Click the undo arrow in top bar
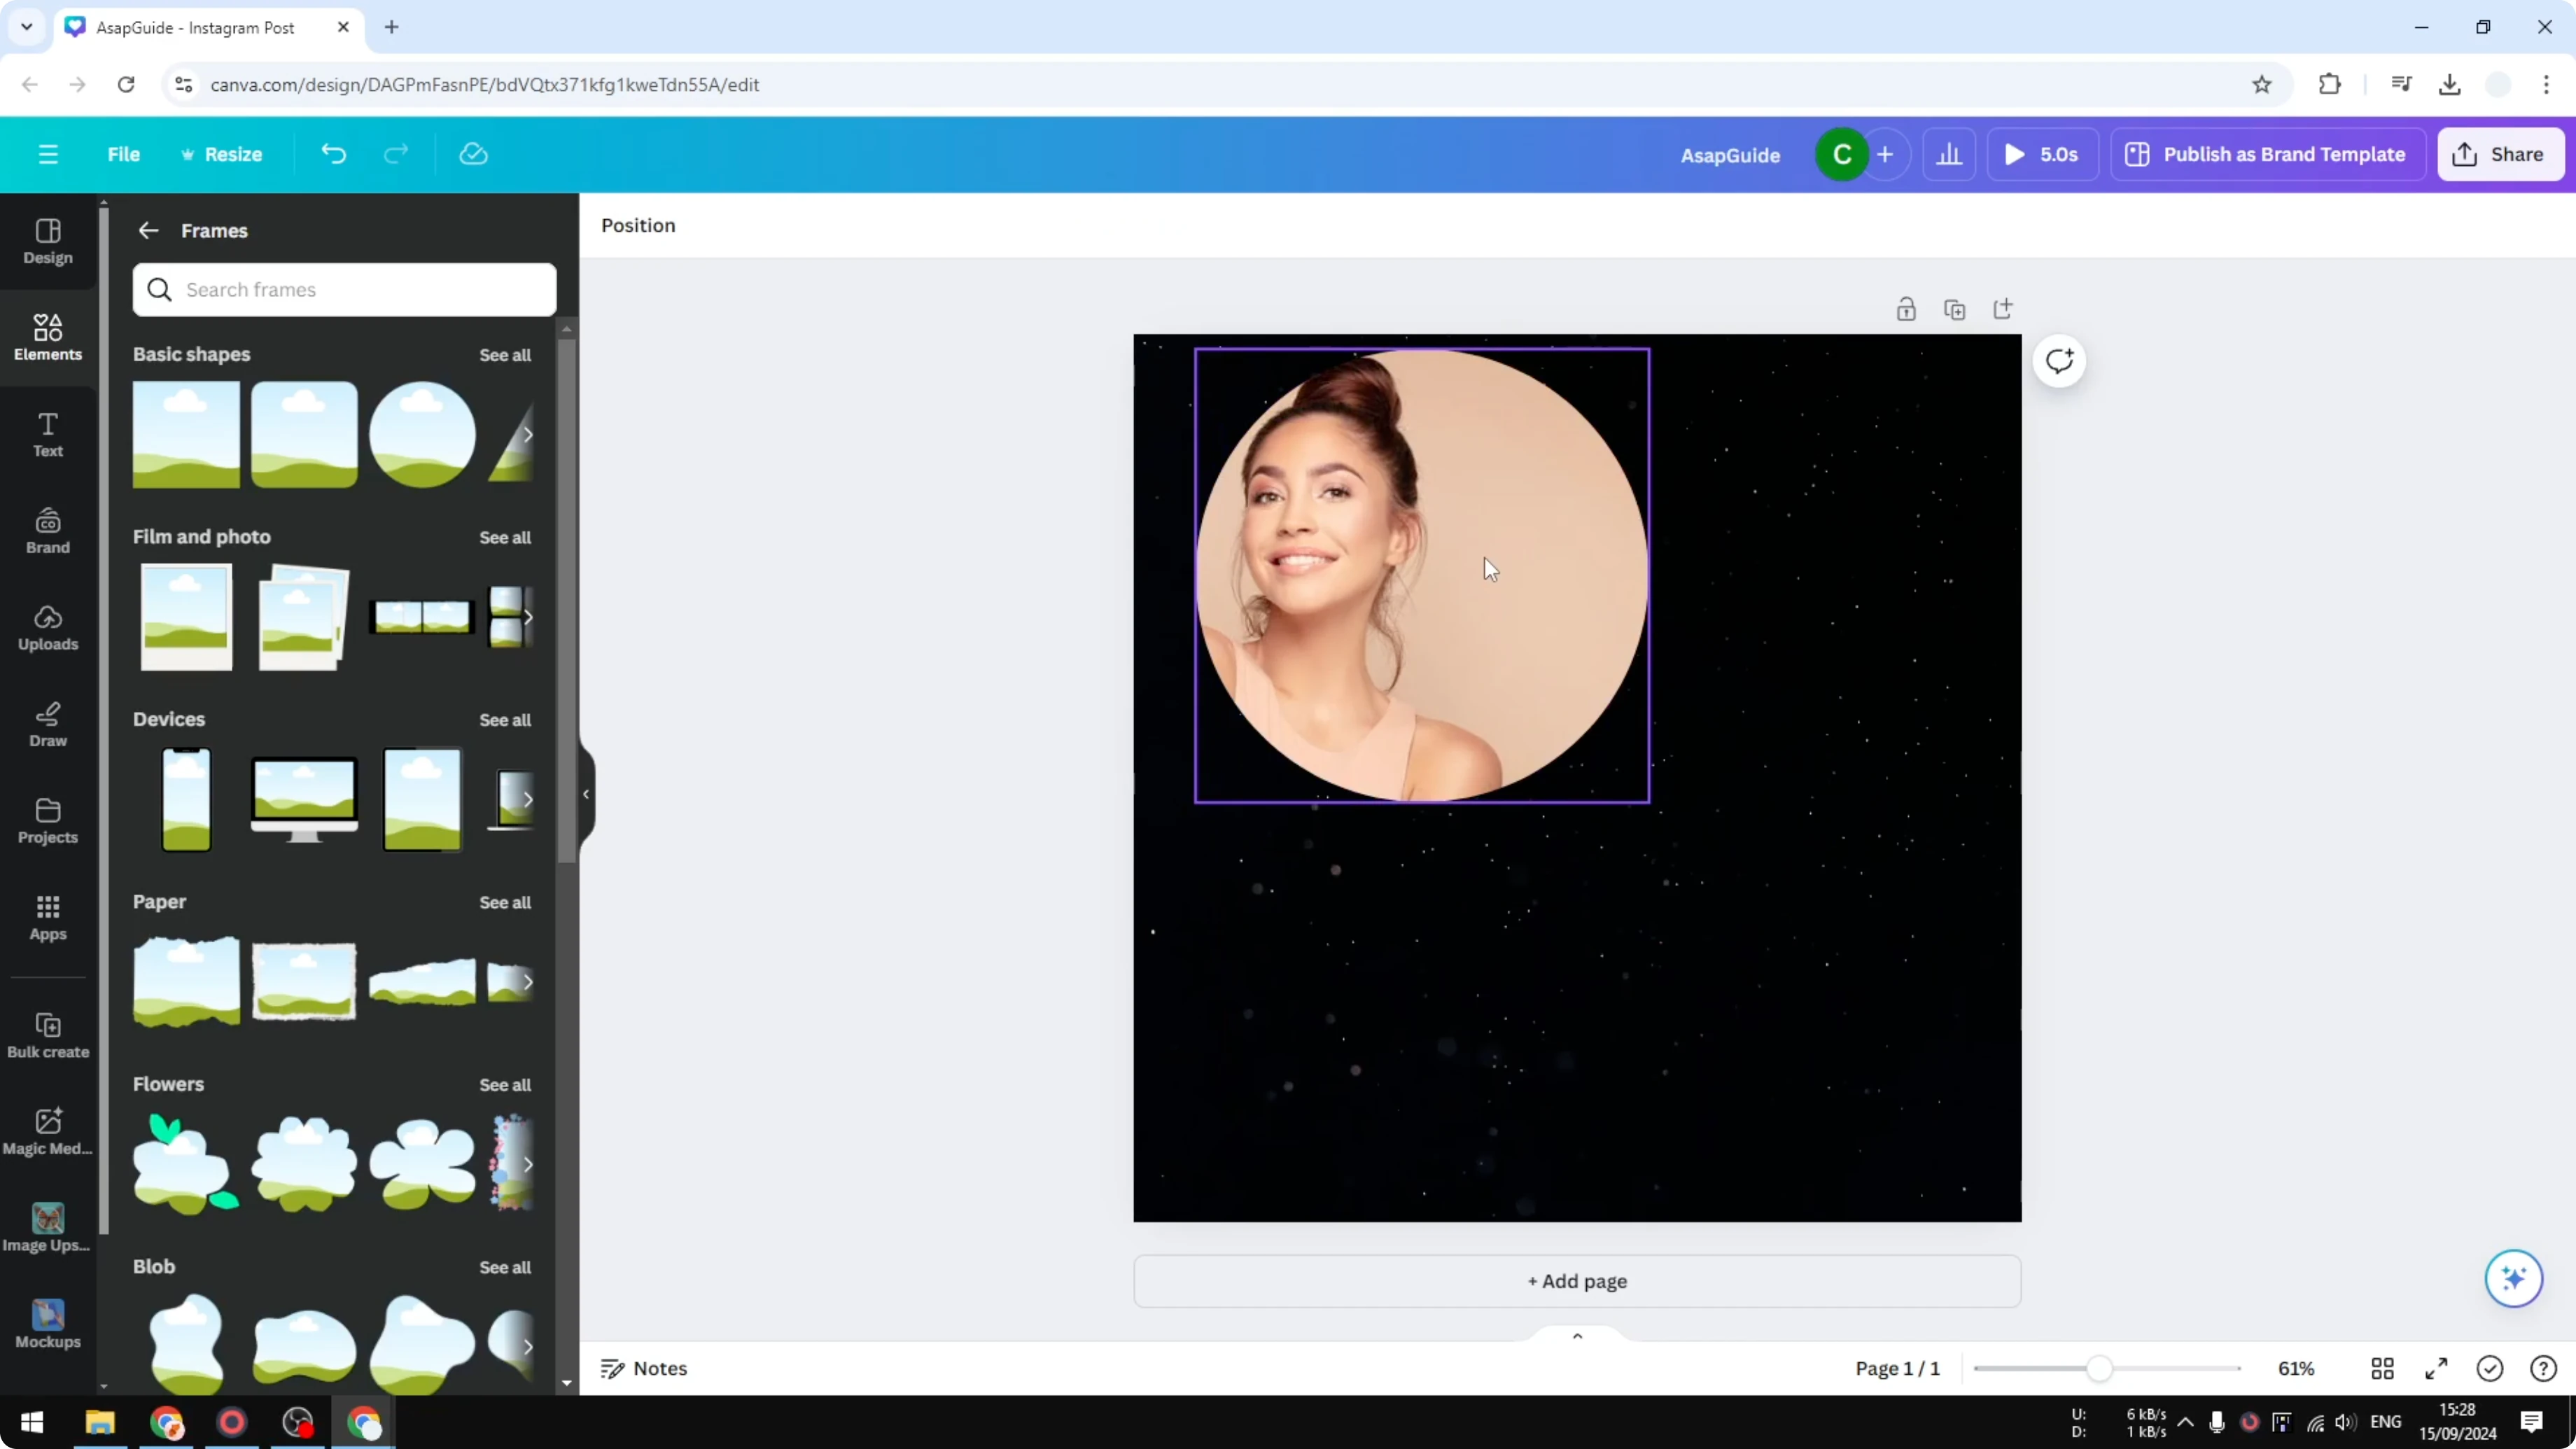The image size is (2576, 1449). 334,154
